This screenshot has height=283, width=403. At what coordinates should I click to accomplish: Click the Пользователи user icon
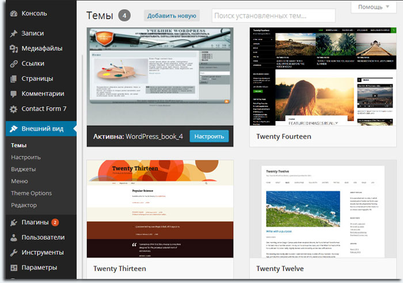(14, 237)
